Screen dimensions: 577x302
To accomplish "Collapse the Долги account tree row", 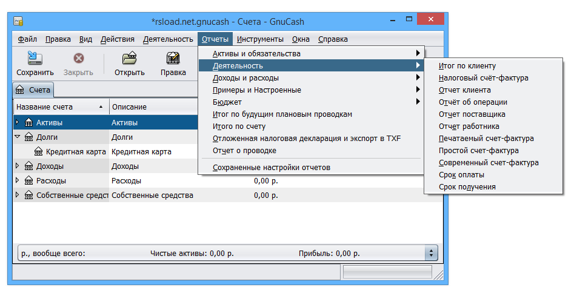I will coord(18,137).
